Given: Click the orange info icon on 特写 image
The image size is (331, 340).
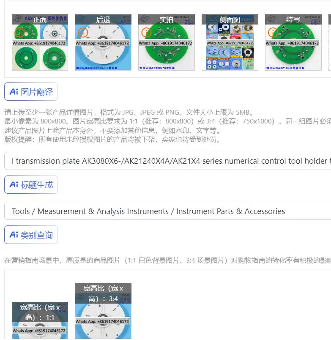Looking at the screenshot, I should click(x=273, y=33).
